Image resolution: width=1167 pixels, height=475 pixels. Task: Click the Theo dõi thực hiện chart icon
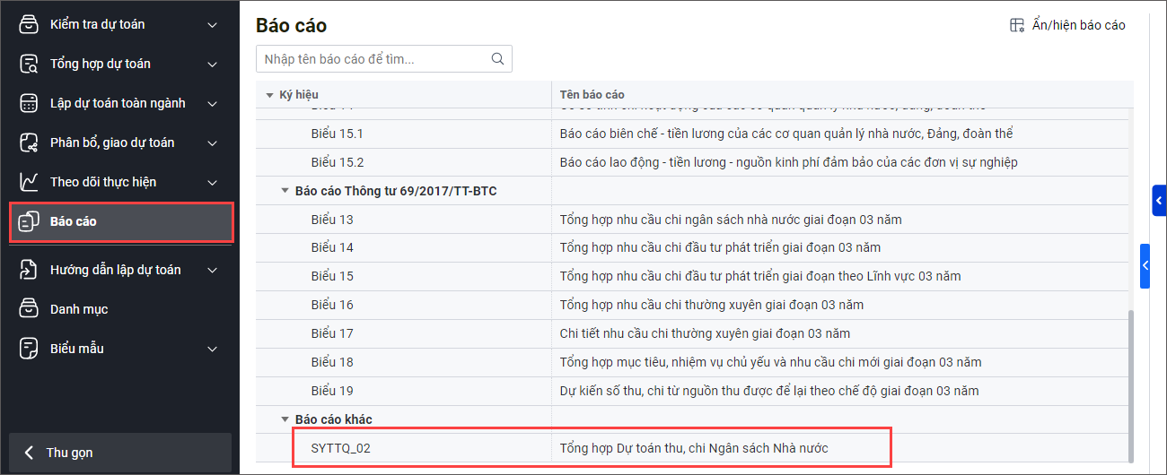pos(29,182)
